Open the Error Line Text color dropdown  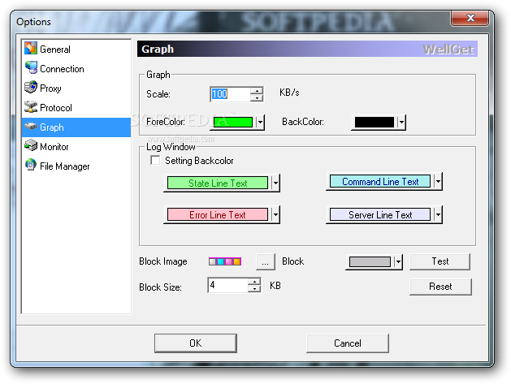pos(275,214)
